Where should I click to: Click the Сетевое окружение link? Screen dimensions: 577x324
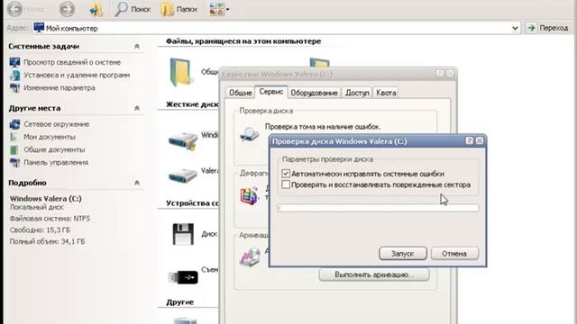[56, 124]
